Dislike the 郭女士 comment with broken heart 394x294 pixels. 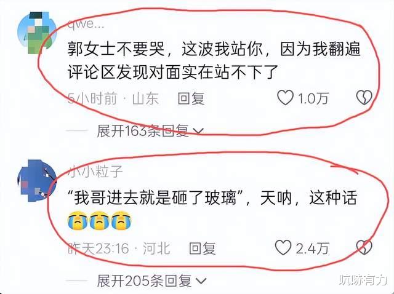point(364,97)
